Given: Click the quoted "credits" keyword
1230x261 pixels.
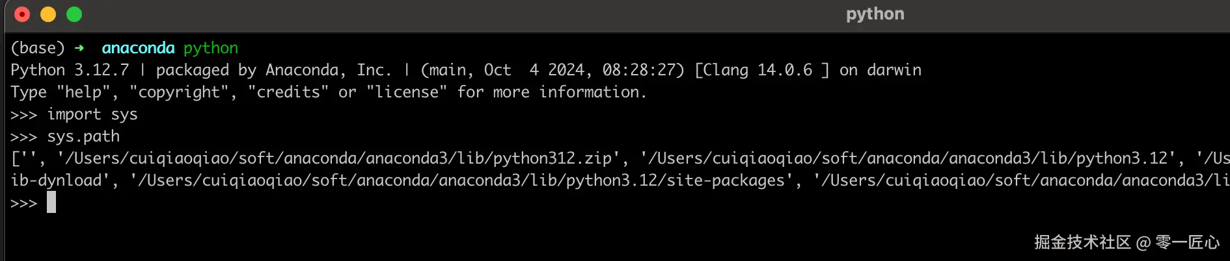Looking at the screenshot, I should (x=288, y=92).
